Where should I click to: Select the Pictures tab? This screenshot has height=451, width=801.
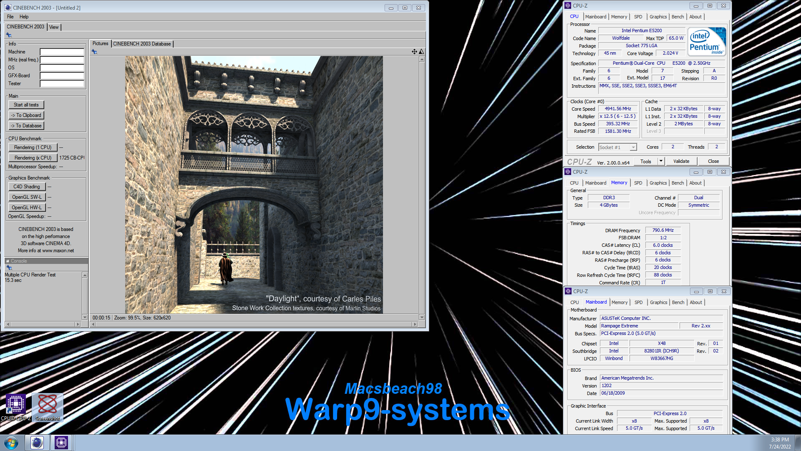click(100, 43)
